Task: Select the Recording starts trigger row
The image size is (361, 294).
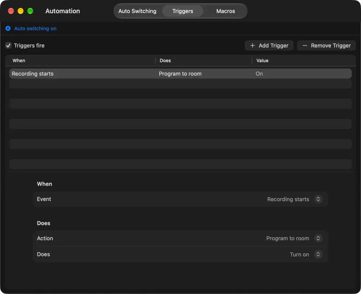Action: point(180,74)
